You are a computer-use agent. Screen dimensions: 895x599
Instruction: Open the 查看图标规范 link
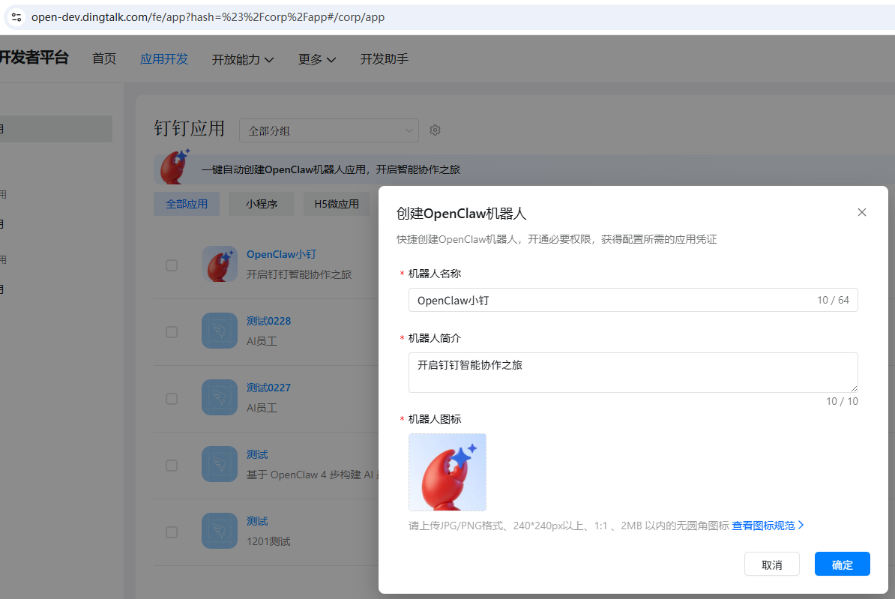click(768, 526)
